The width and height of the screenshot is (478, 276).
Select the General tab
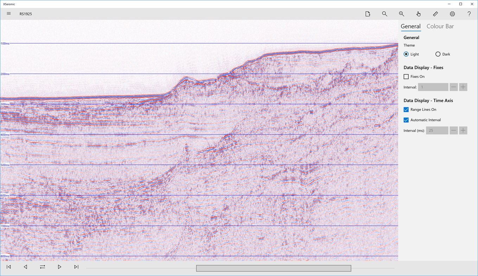click(x=410, y=26)
